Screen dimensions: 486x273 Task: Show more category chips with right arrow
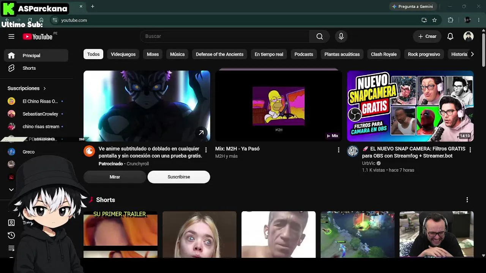click(472, 54)
